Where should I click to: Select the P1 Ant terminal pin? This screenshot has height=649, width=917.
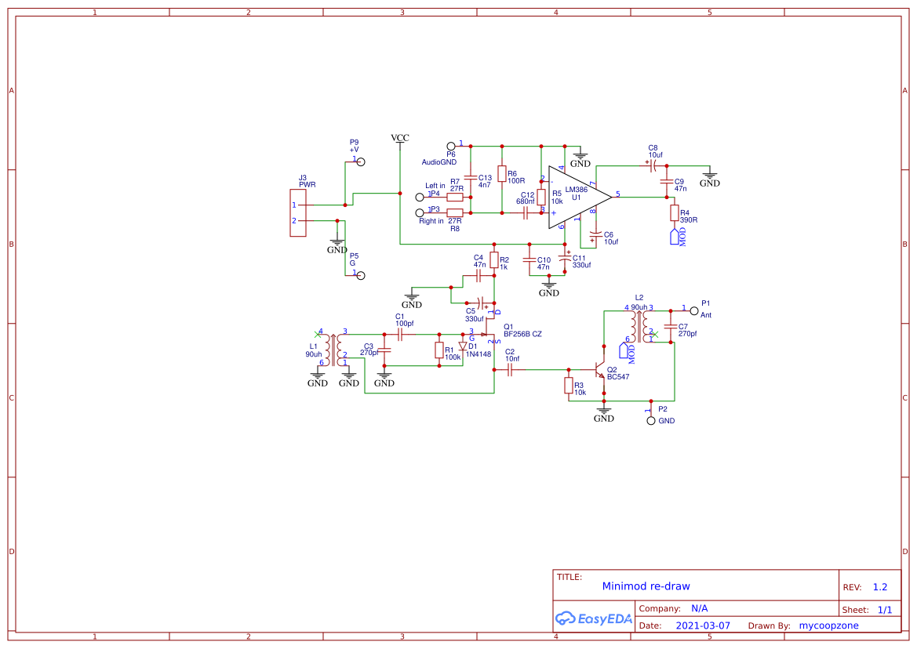click(x=693, y=311)
